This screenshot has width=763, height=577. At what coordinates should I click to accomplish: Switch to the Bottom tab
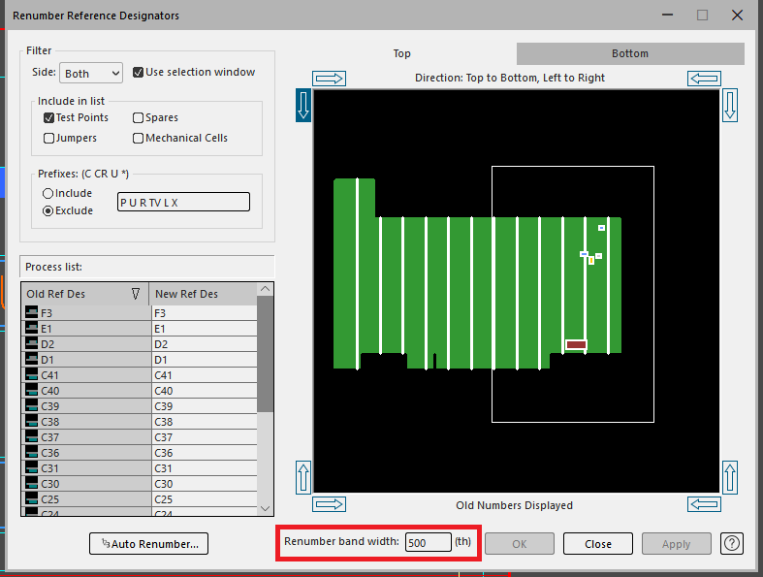(x=629, y=53)
